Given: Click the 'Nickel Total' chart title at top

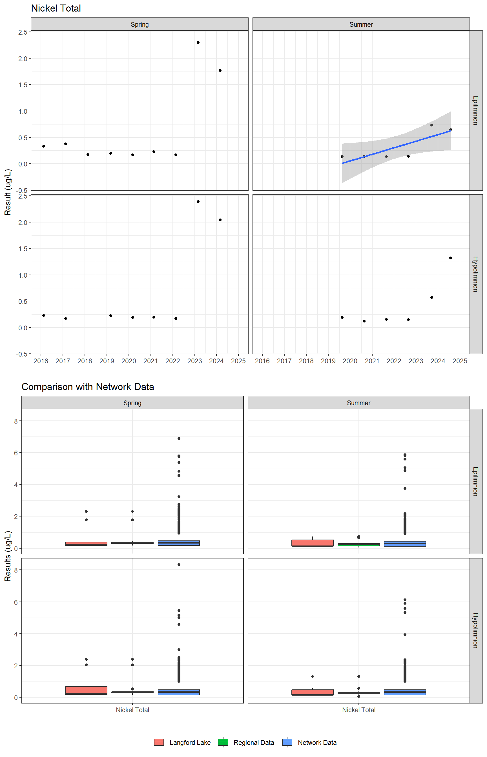Looking at the screenshot, I should [56, 8].
